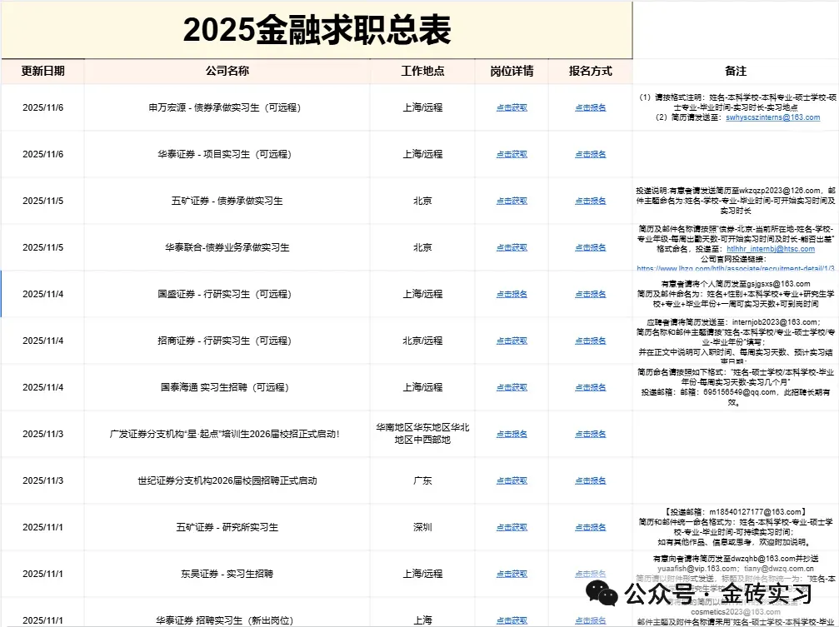Select the 岗位详情 column header

(512, 71)
